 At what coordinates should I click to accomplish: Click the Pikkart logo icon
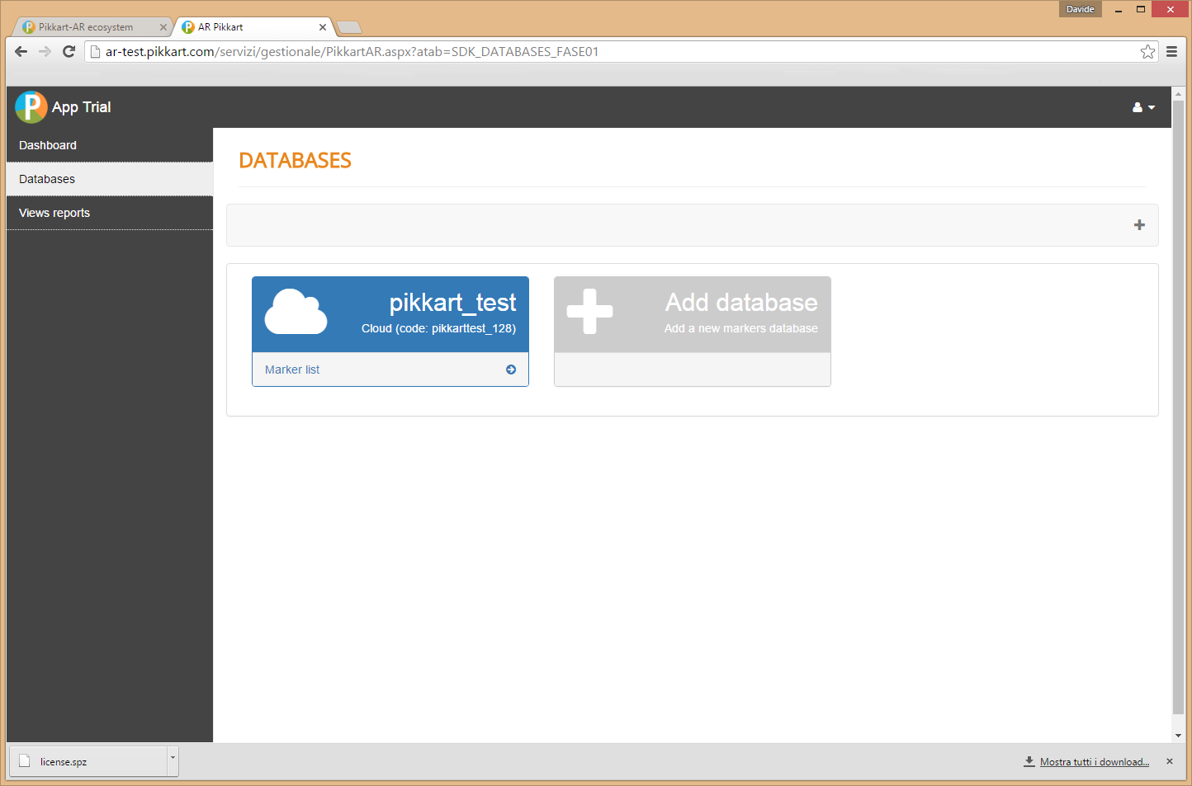[31, 107]
